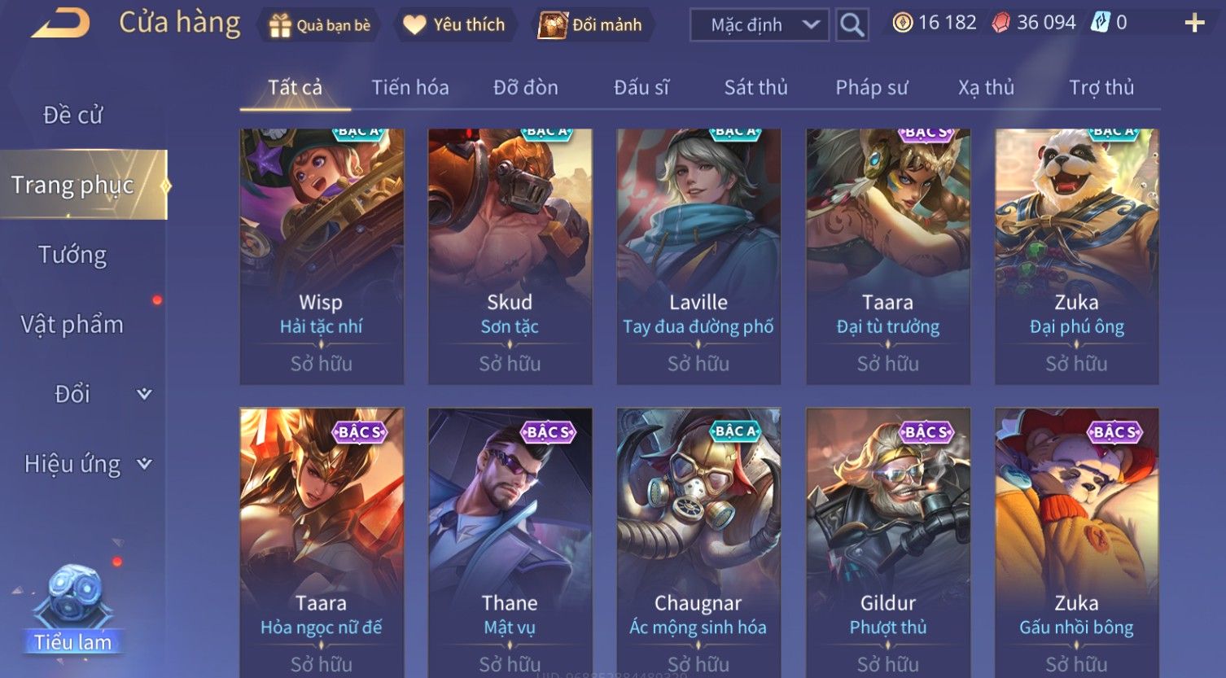Tap the gold coin balance icon
Viewport: 1226px width, 678px height.
902,23
